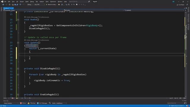Viewport: 190px width, 107px height.
Task: Open the Help menu
Action: coord(65,1)
